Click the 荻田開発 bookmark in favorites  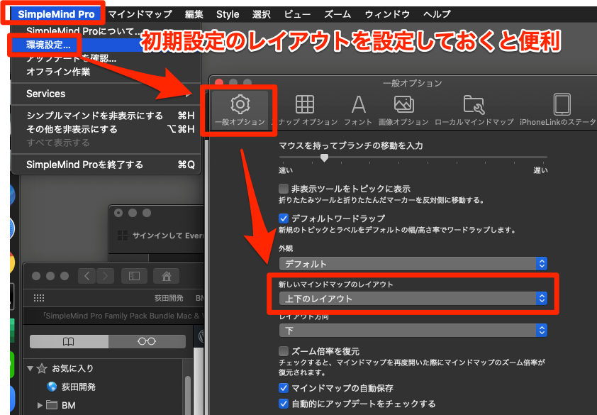point(78,387)
